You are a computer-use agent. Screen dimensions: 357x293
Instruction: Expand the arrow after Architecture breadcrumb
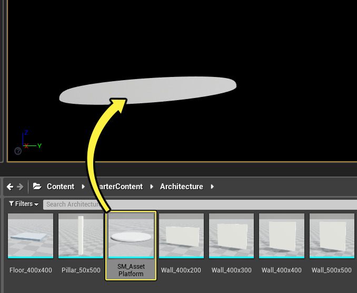pyautogui.click(x=212, y=187)
